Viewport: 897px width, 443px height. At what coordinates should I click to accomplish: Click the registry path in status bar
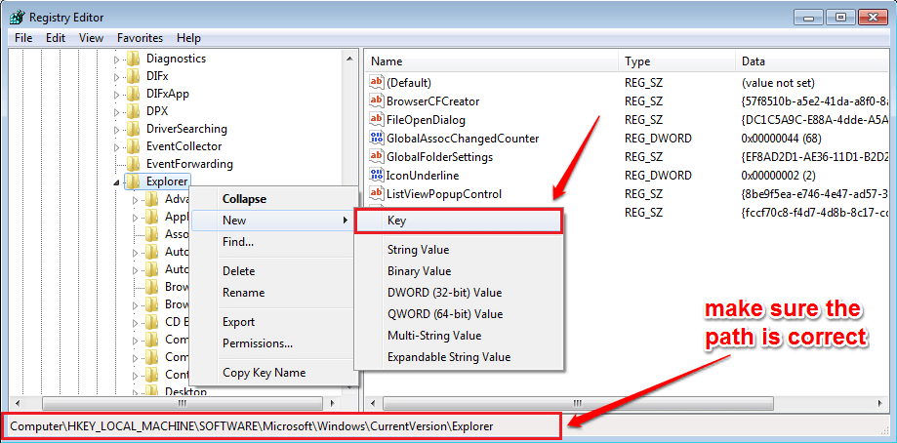pyautogui.click(x=252, y=425)
